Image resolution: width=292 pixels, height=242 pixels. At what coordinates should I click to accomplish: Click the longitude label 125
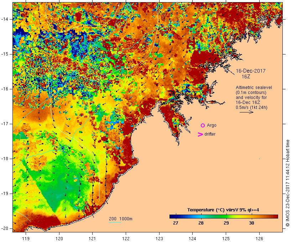[226, 239]
